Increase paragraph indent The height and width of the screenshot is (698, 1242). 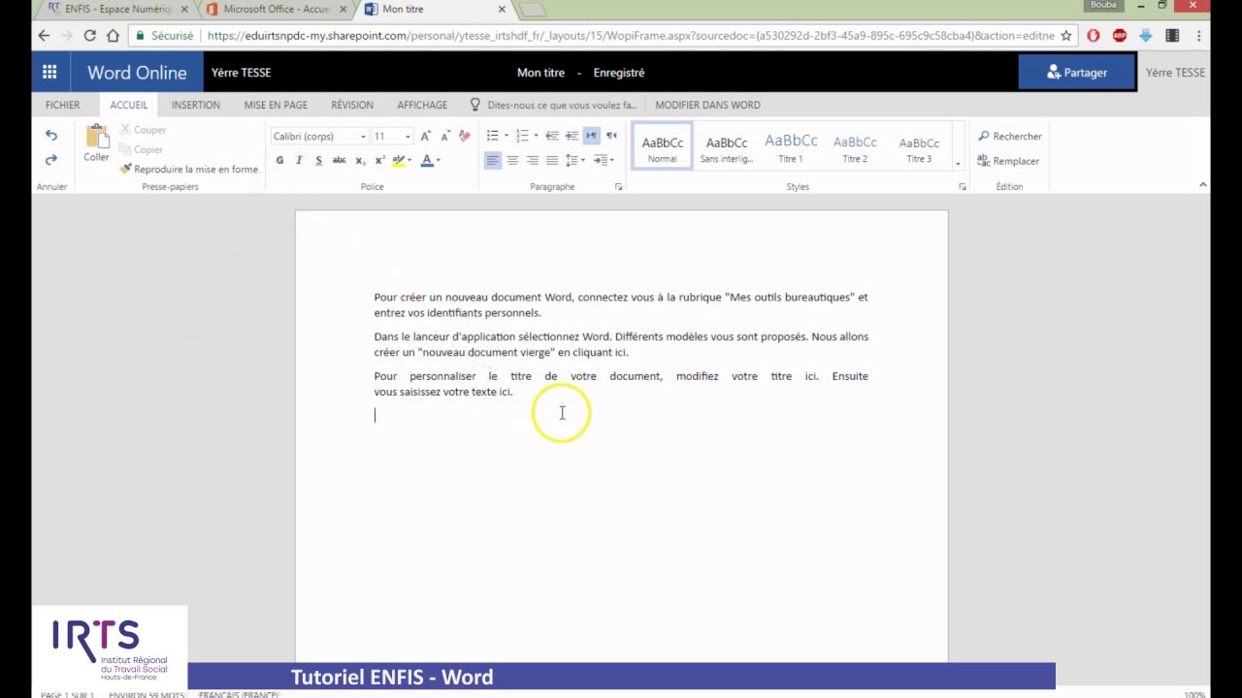point(572,136)
